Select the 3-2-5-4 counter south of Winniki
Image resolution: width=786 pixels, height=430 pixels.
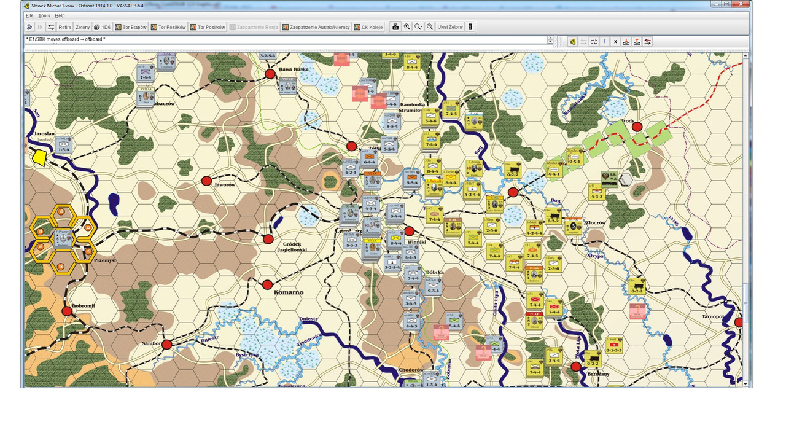tap(392, 262)
